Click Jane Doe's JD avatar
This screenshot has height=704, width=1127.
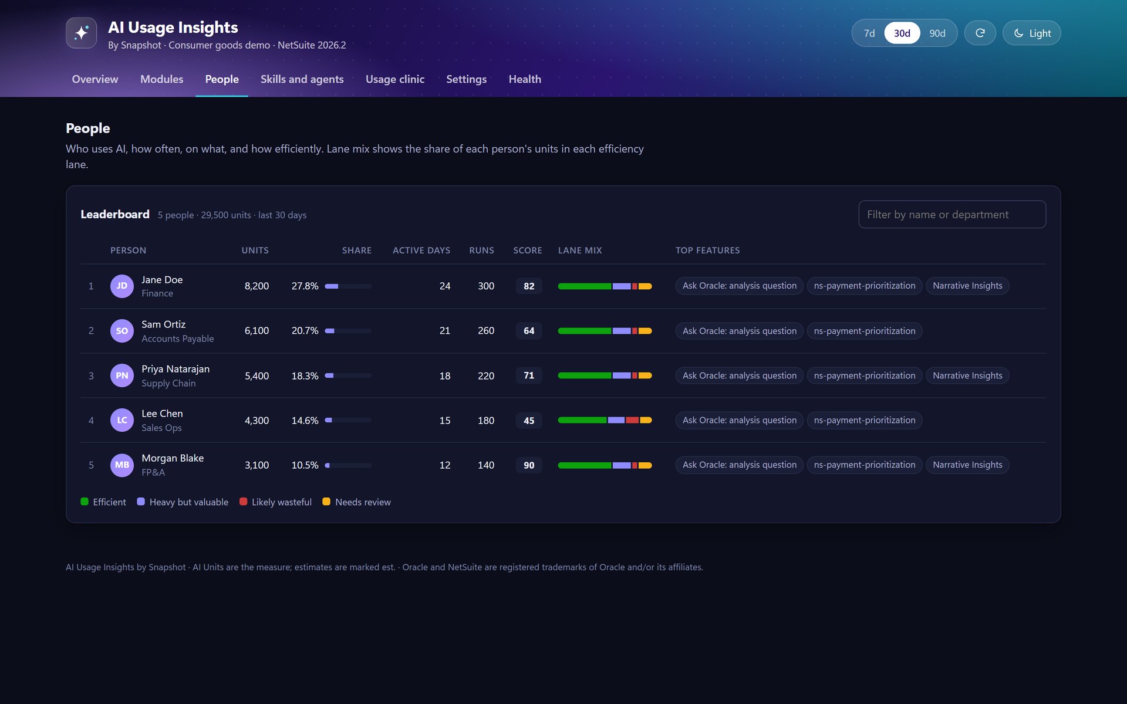click(x=122, y=286)
